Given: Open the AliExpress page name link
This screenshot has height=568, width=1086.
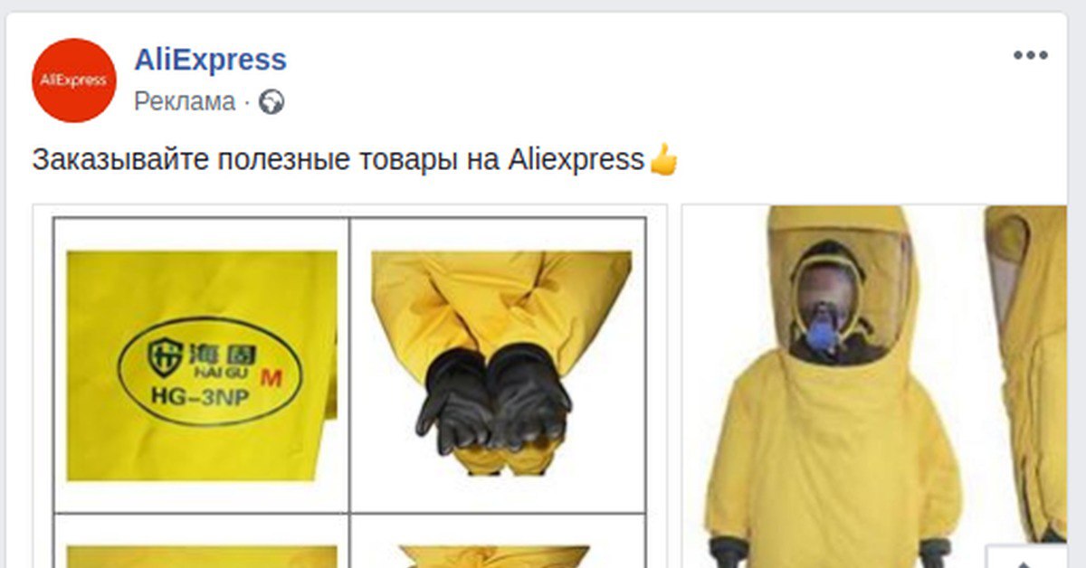Looking at the screenshot, I should (x=210, y=60).
